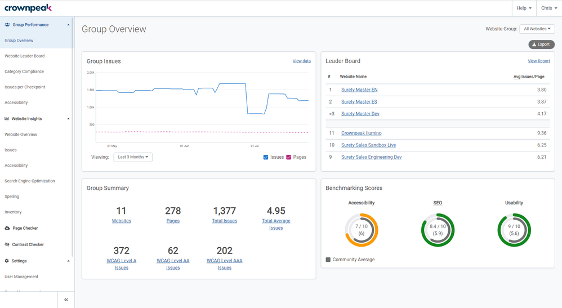Click the blue Issues line in chart
562x308 pixels.
point(231,83)
